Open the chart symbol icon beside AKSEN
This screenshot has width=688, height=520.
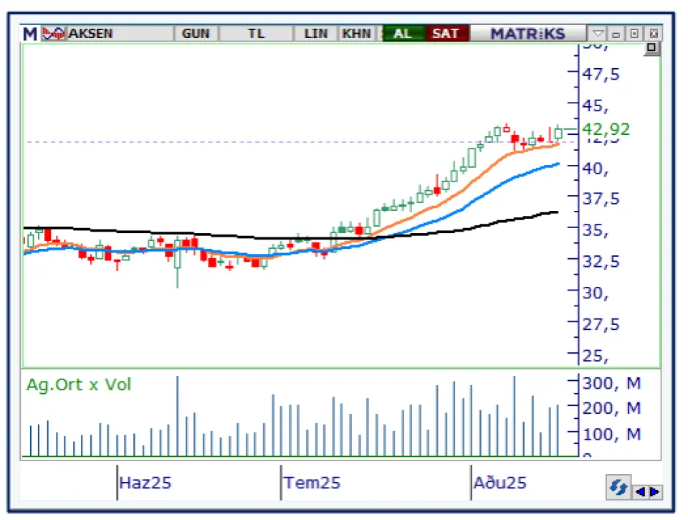coord(54,34)
